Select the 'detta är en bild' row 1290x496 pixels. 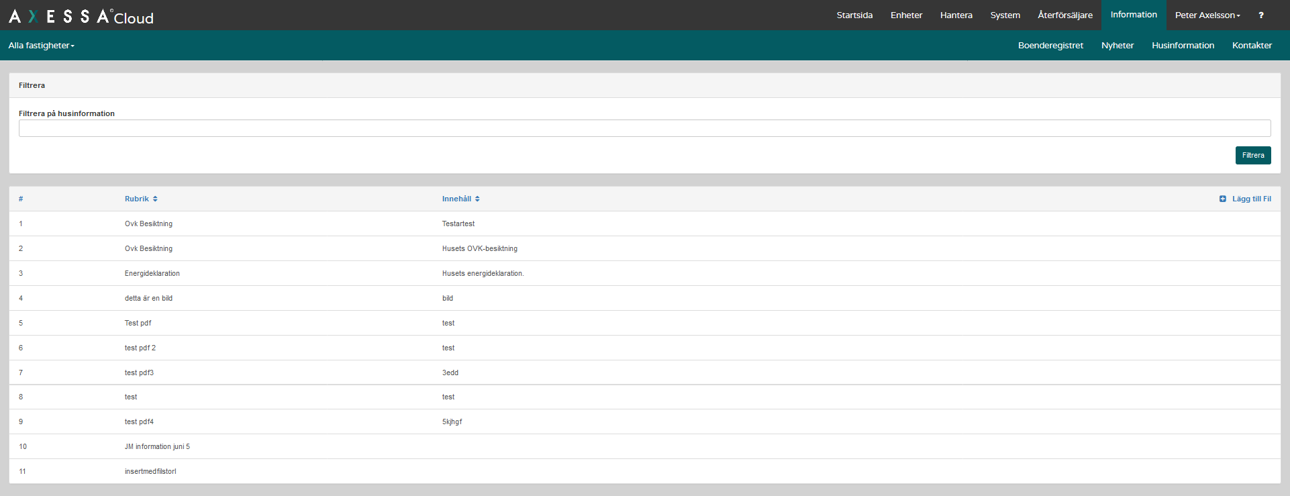point(644,298)
